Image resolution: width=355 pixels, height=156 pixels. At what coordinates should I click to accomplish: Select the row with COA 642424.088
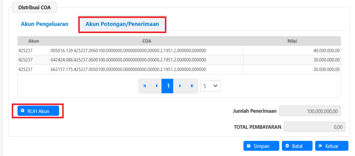(x=128, y=60)
